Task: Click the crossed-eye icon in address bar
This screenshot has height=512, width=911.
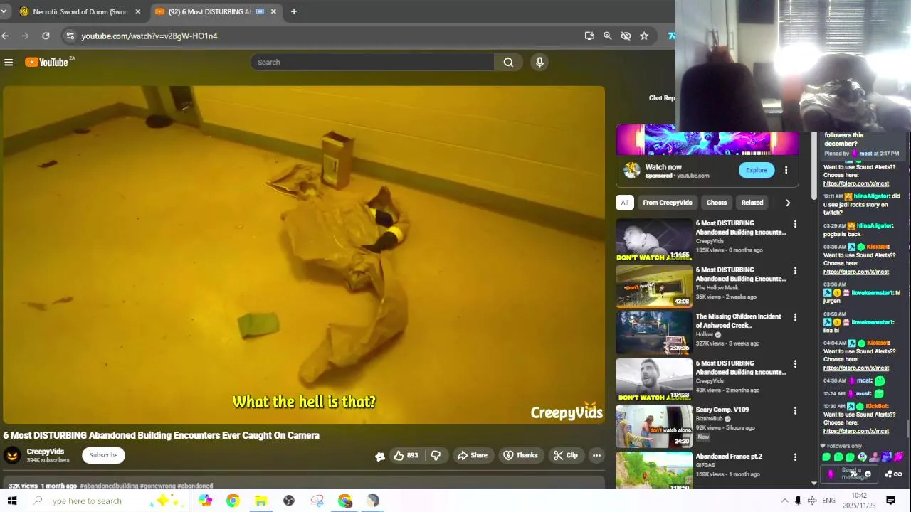Action: click(626, 36)
